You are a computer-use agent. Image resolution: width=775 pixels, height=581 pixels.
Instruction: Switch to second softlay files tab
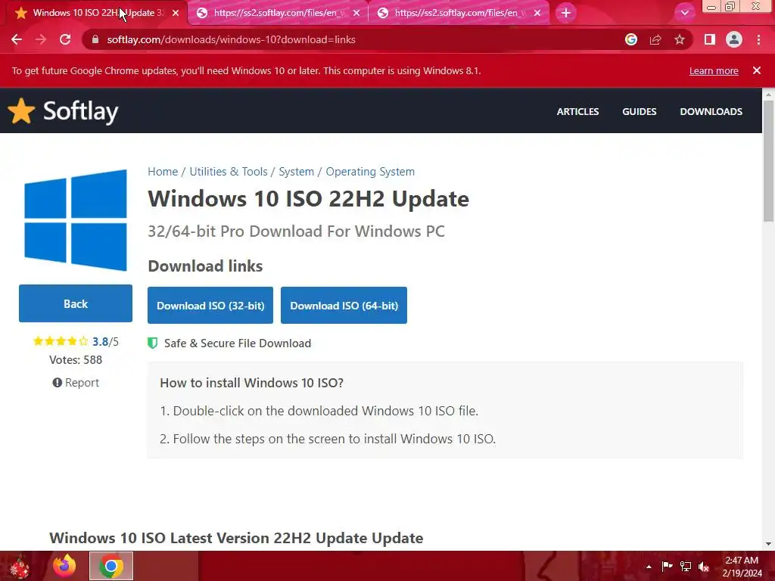point(279,13)
